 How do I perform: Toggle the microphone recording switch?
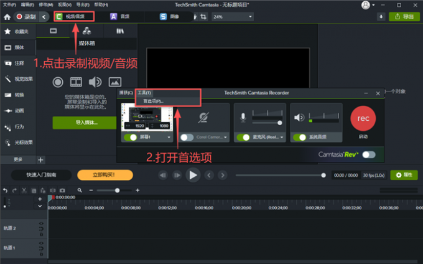coord(243,137)
